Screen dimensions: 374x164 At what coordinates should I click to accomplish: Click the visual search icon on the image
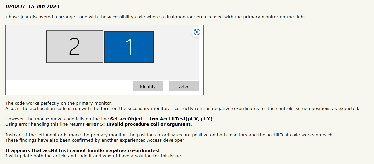[x=197, y=32]
